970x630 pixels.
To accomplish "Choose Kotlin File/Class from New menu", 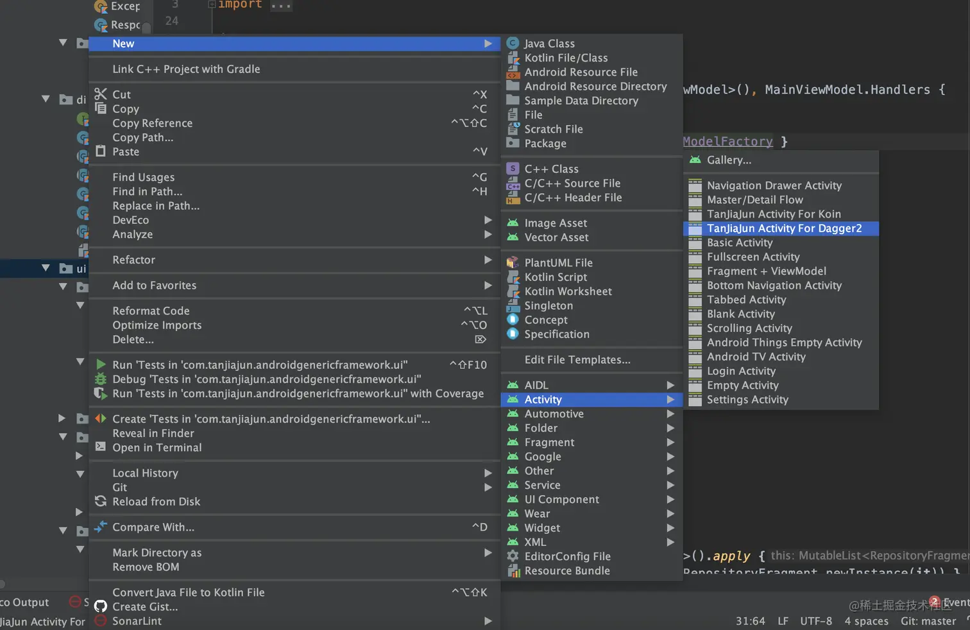I will coord(566,58).
